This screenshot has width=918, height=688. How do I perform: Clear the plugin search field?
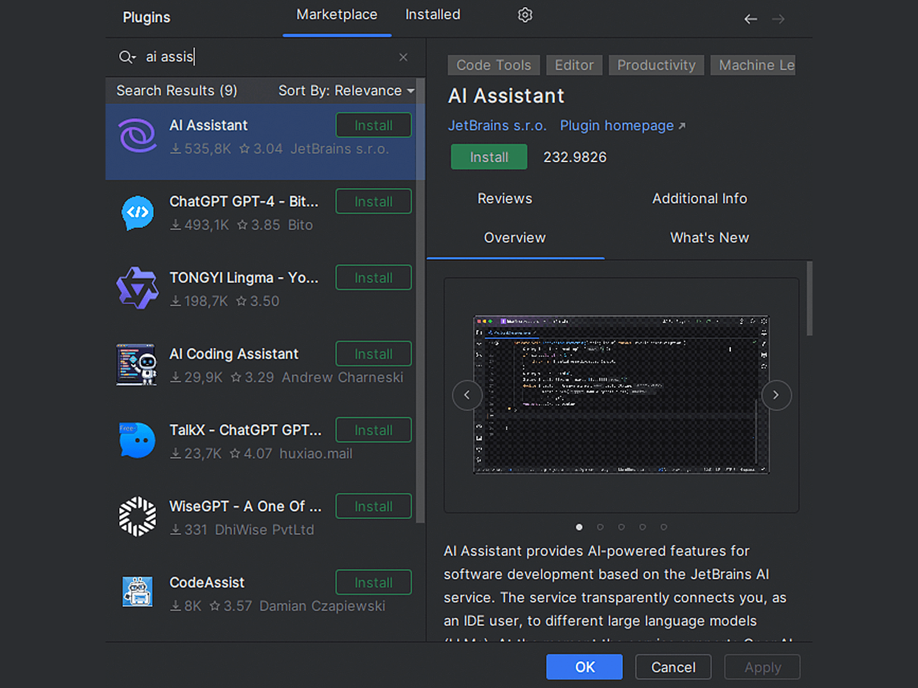pyautogui.click(x=404, y=57)
